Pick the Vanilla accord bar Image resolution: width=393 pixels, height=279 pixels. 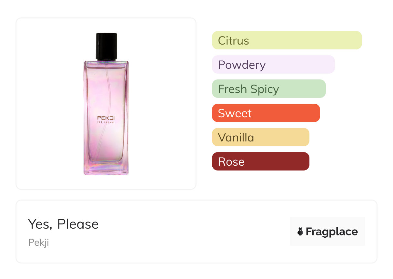(x=261, y=137)
